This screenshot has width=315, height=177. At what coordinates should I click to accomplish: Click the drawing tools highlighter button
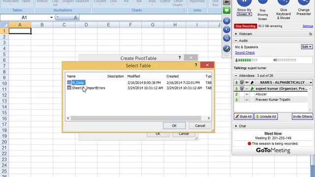coord(226,48)
